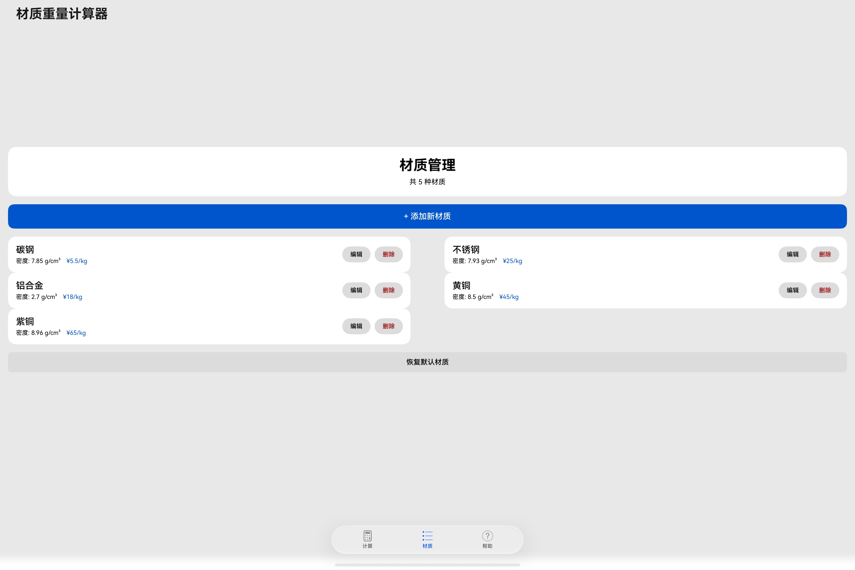Click 密度: 7.93 g/cm³ text
Screen dimensions: 855x570
tap(475, 261)
